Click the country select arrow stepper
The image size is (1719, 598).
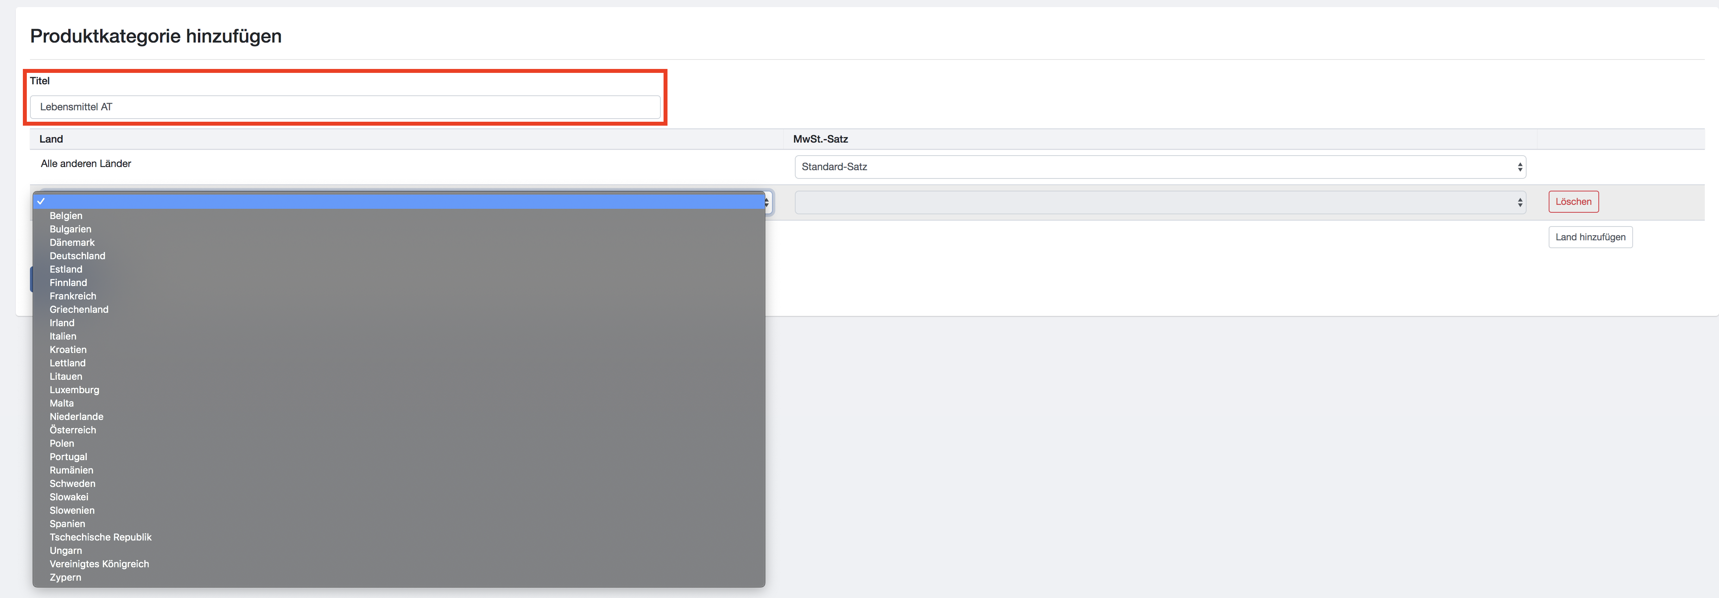(767, 202)
